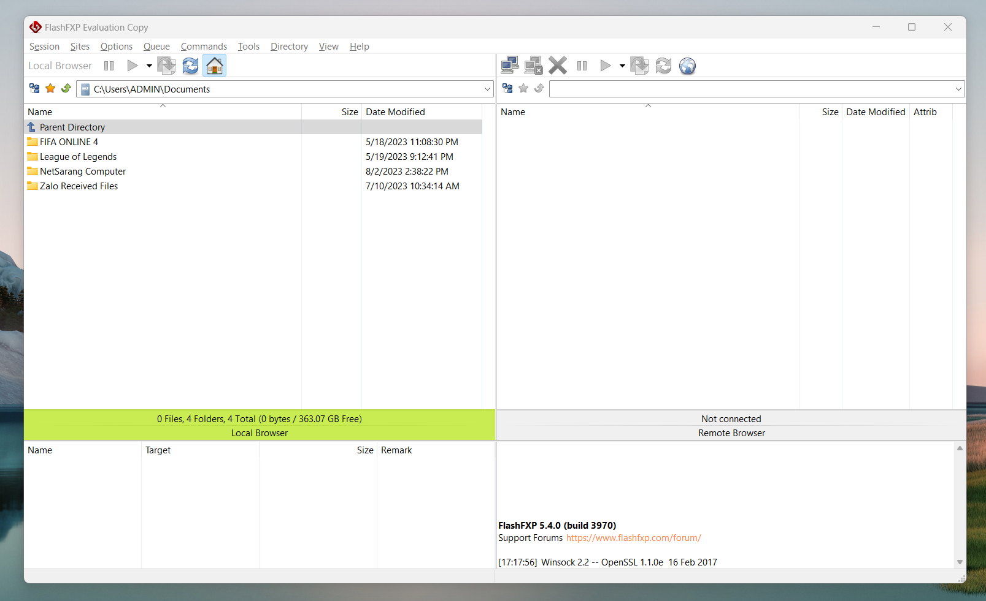Open dropdown arrow next to remote play
Image resolution: width=986 pixels, height=601 pixels.
(622, 66)
